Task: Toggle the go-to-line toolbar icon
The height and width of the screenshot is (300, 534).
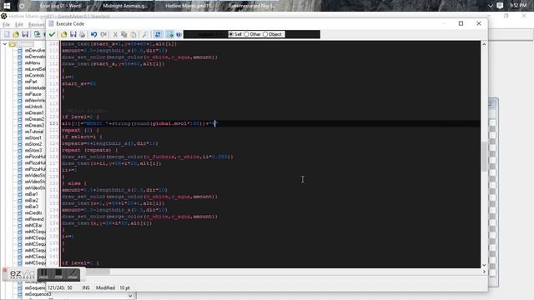Action: point(158,34)
